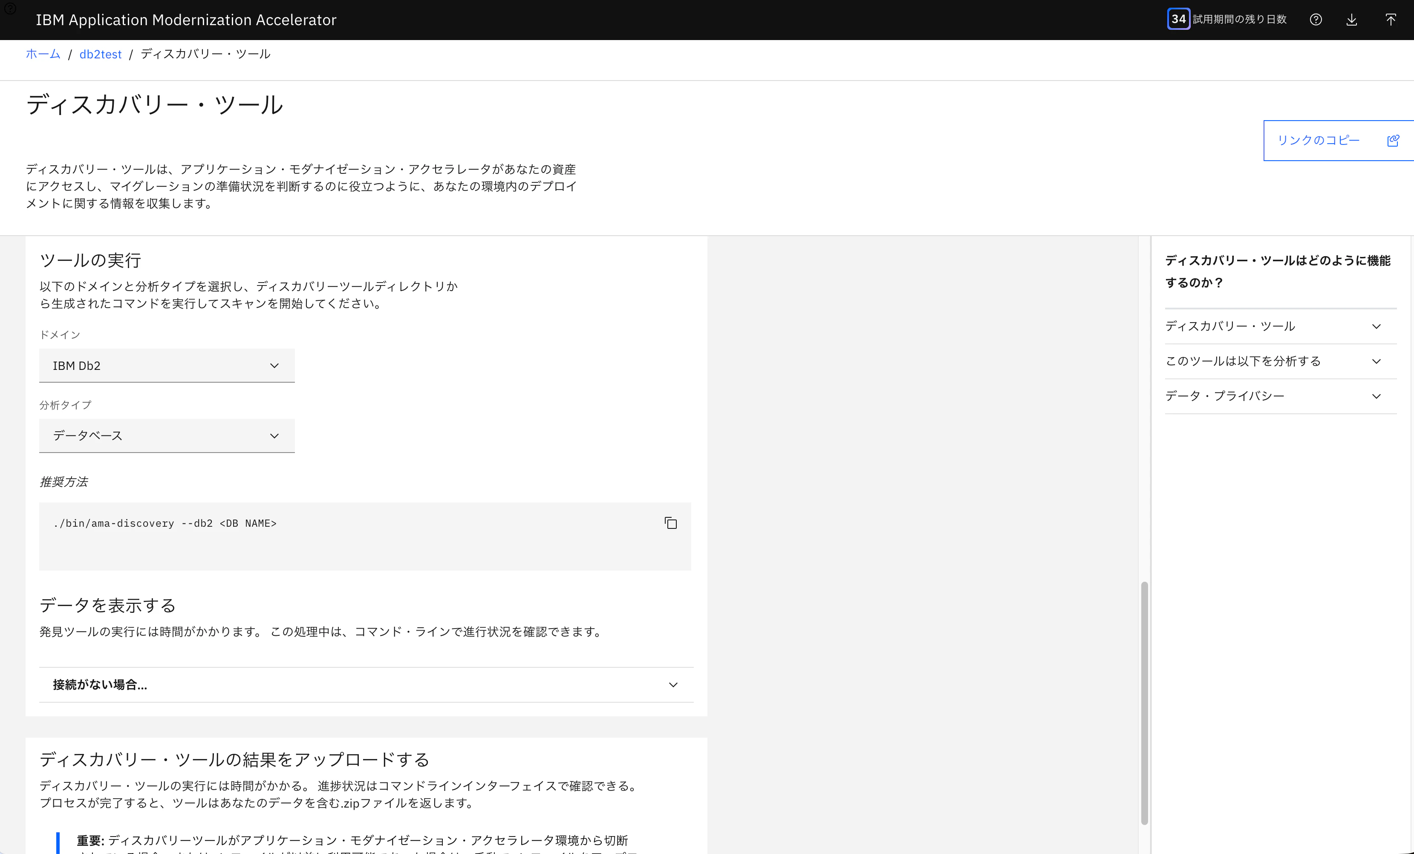The height and width of the screenshot is (854, 1414).
Task: Click IBM Application Modernization Accelerator title
Action: [186, 20]
